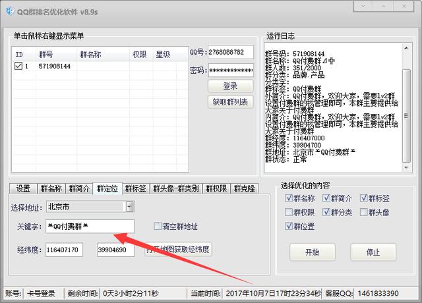Click the longitude field 116407170
The image size is (422, 303).
pyautogui.click(x=64, y=250)
